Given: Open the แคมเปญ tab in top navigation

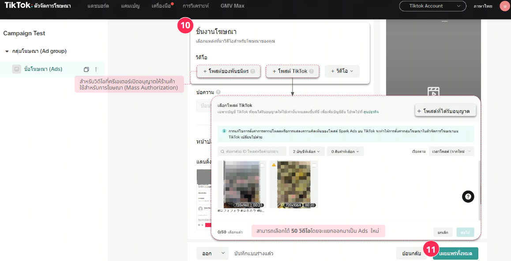Looking at the screenshot, I should (x=130, y=6).
